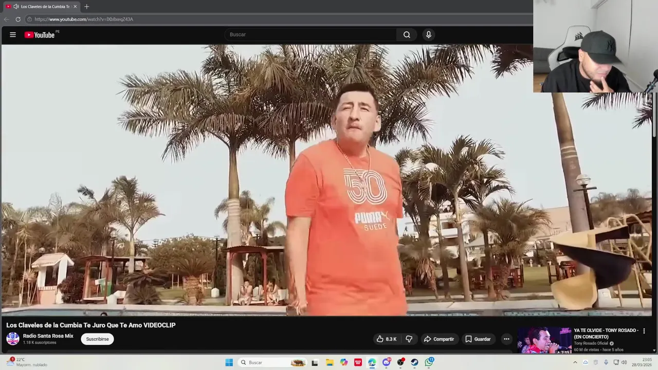
Task: Focus the YouTube Buscar search field
Action: (310, 35)
